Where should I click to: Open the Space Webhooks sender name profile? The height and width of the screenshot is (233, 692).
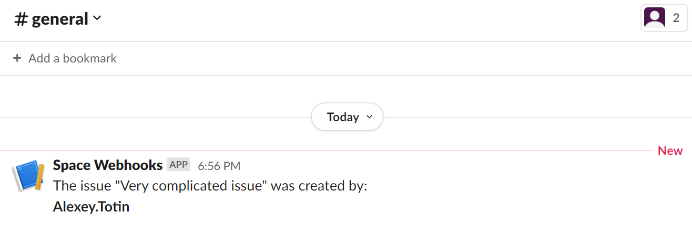click(x=108, y=165)
